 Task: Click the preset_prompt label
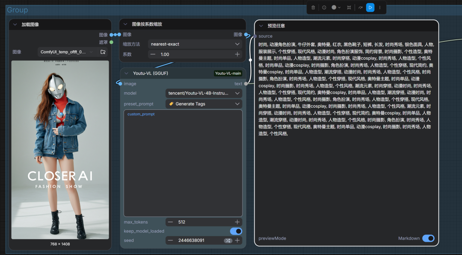(x=139, y=104)
